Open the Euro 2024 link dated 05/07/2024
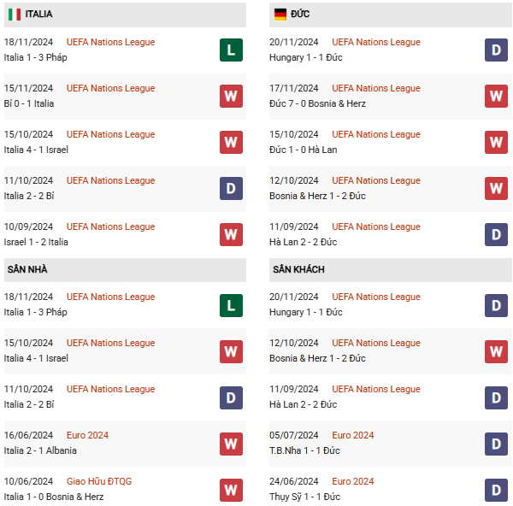Screen dimensions: 513x506 click(x=352, y=435)
